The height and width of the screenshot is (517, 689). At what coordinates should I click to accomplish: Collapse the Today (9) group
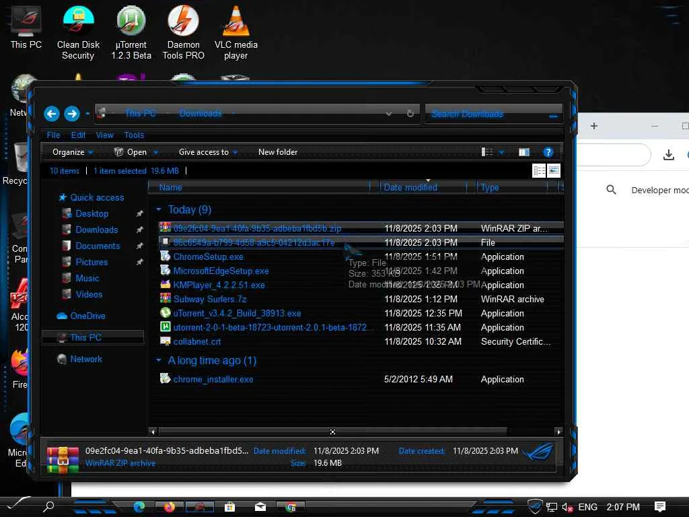tap(159, 210)
